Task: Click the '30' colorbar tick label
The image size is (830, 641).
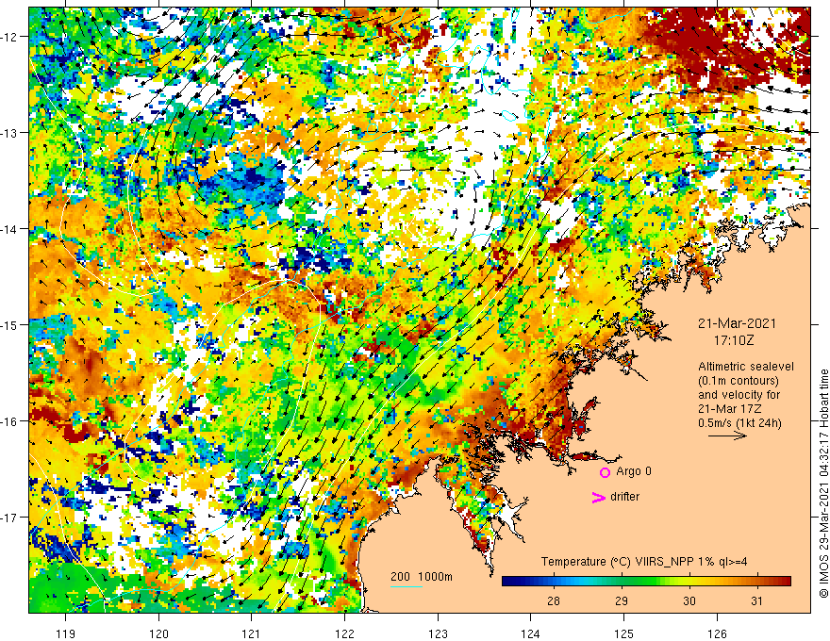Action: coord(689,600)
